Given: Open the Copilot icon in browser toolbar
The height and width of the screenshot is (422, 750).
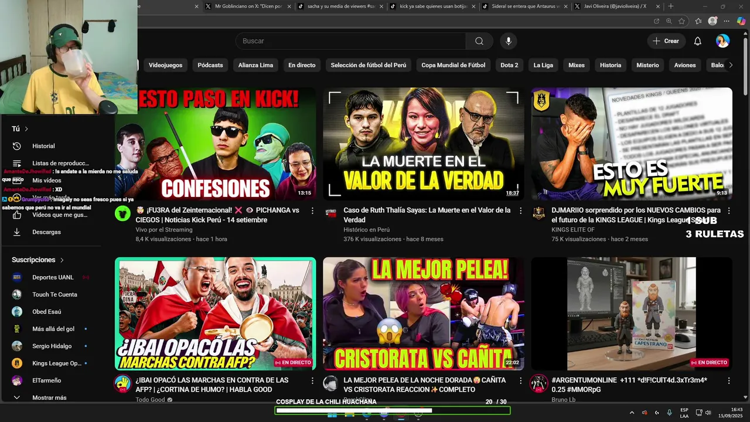Looking at the screenshot, I should 741,21.
